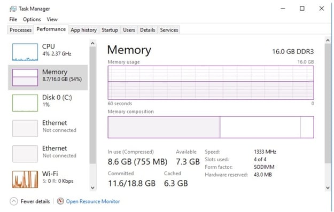The height and width of the screenshot is (212, 334).
Task: Open the File menu
Action: tap(13, 19)
